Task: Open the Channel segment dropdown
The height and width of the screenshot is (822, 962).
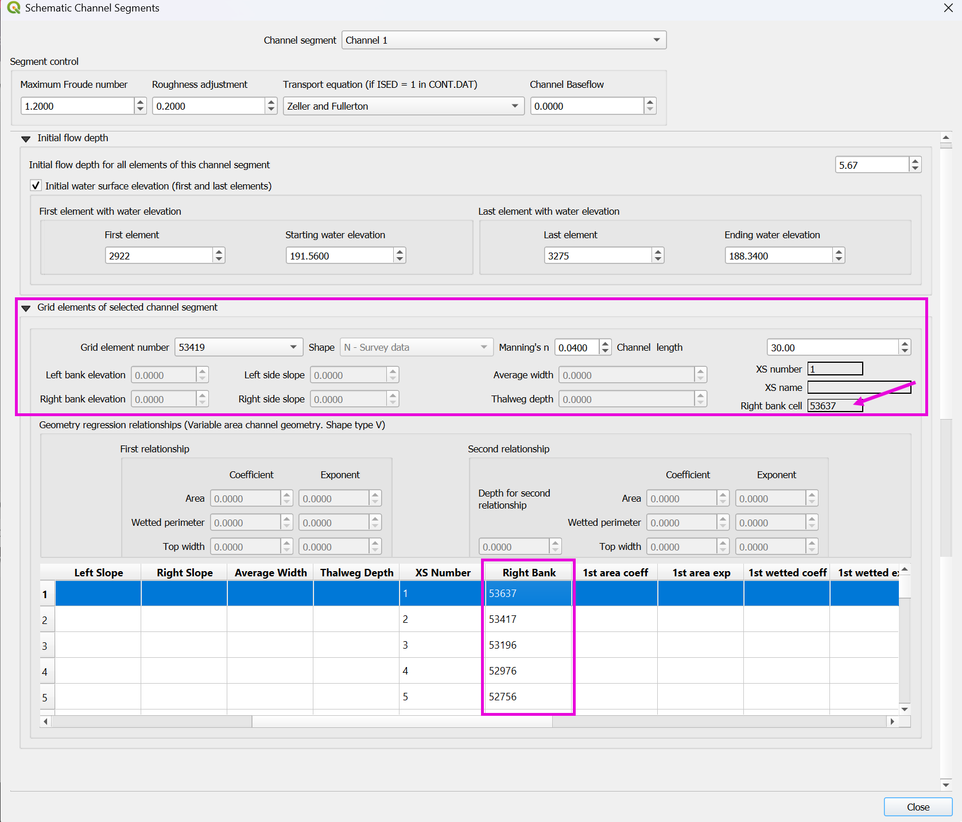Action: tap(656, 40)
